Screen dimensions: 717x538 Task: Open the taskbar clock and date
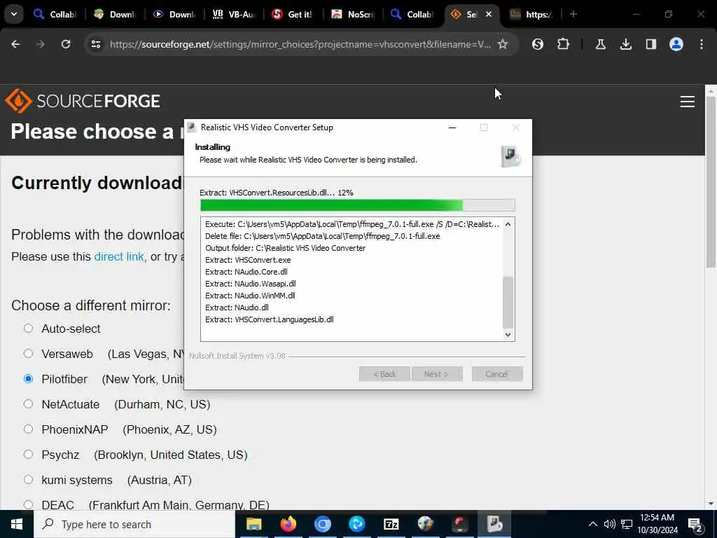(657, 524)
